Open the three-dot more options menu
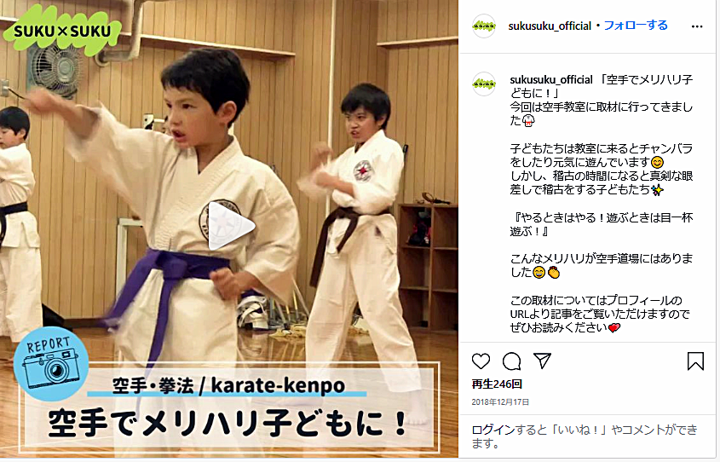720x462 pixels. pyautogui.click(x=697, y=26)
